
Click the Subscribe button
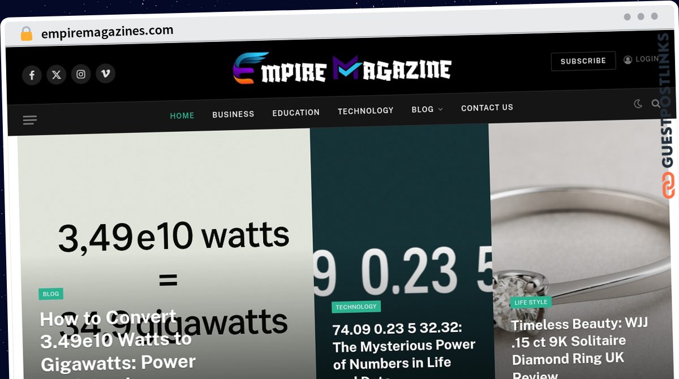583,61
